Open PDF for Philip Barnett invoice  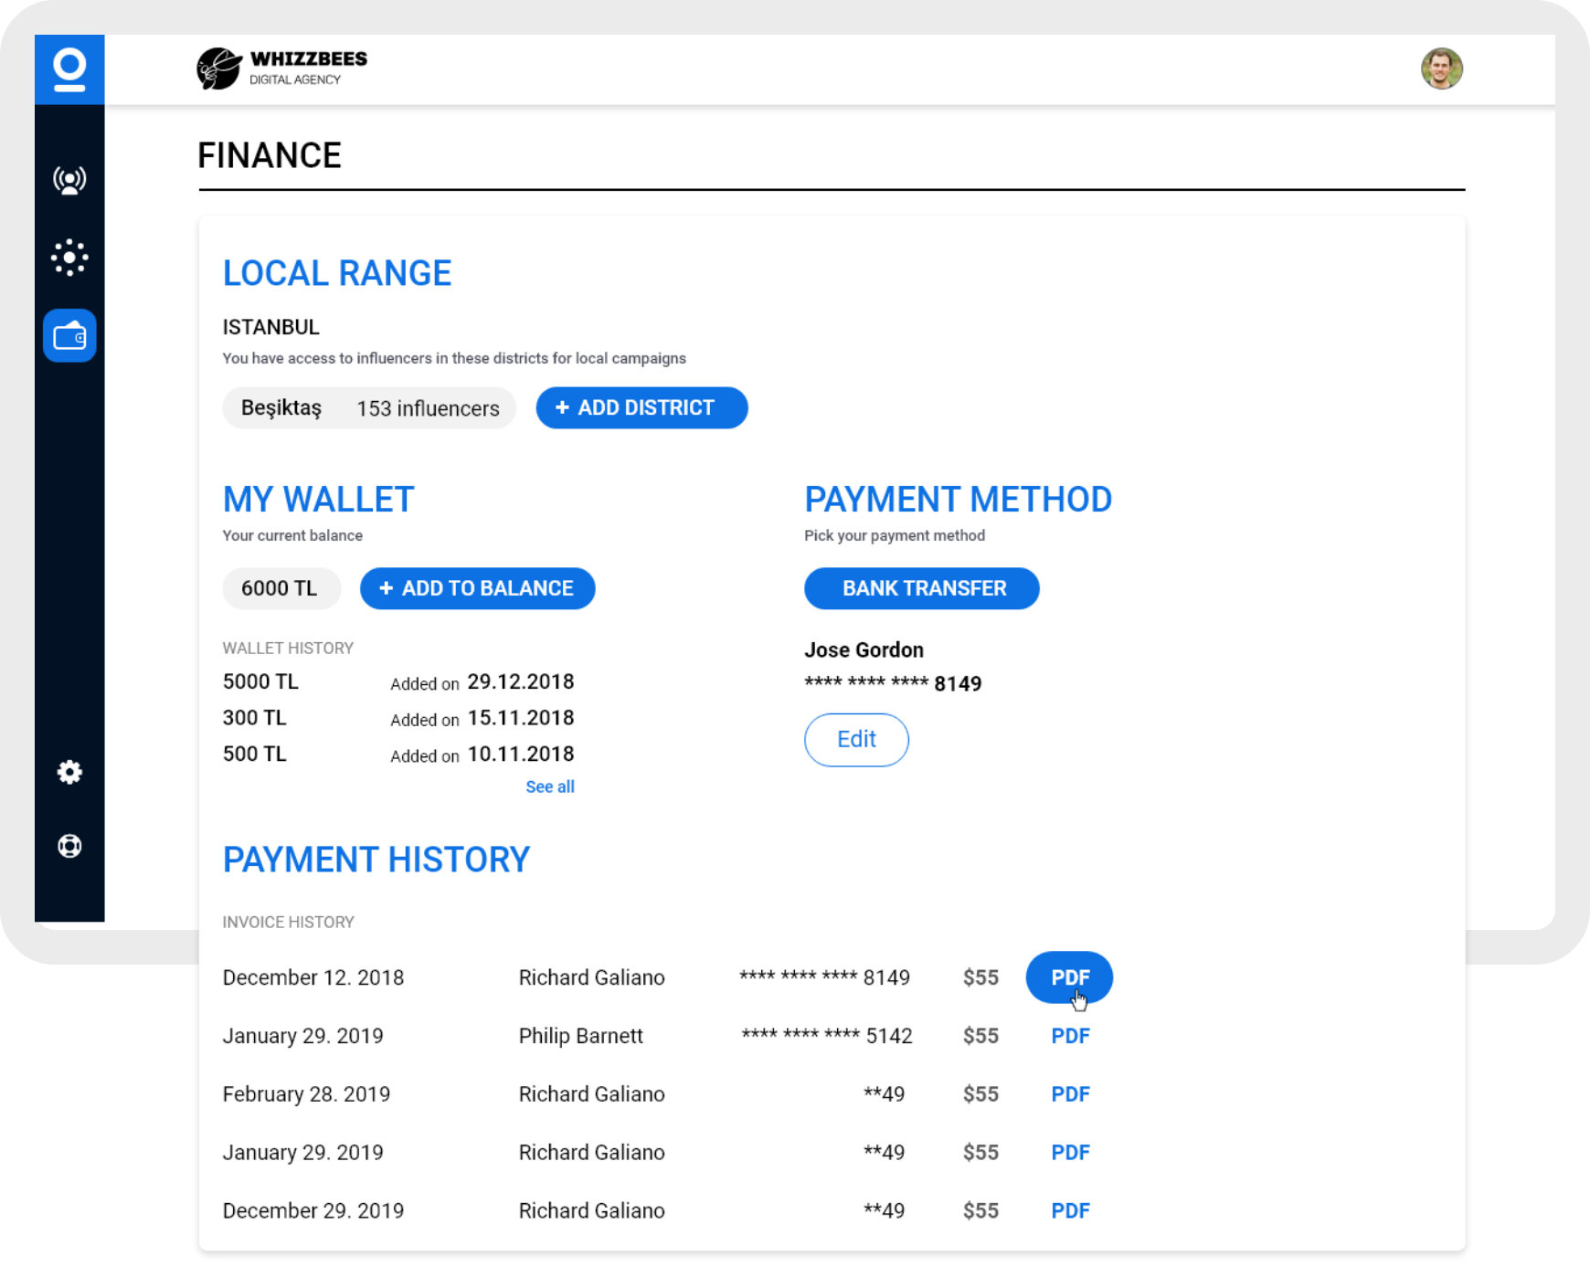coord(1070,1036)
